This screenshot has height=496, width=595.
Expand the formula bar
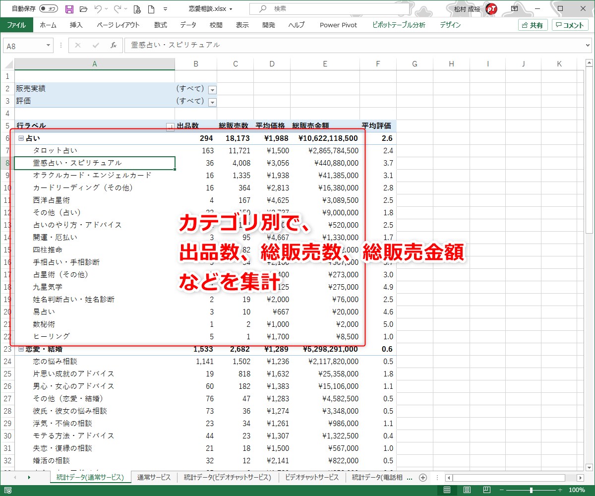[588, 45]
